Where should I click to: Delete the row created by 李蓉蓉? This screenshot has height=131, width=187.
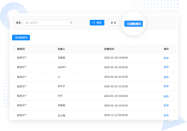166,58
